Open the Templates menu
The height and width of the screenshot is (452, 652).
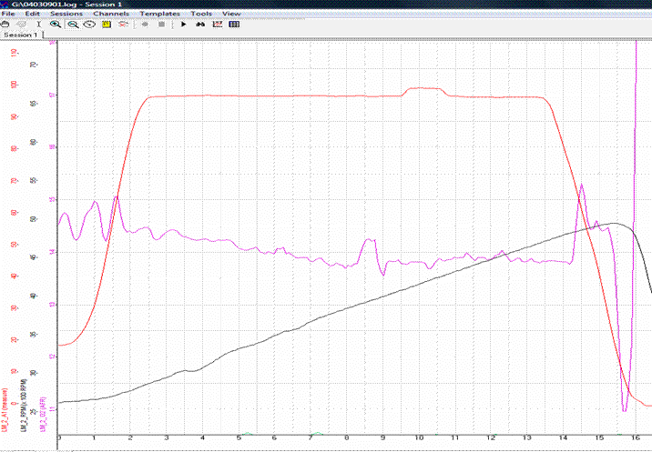click(x=160, y=15)
